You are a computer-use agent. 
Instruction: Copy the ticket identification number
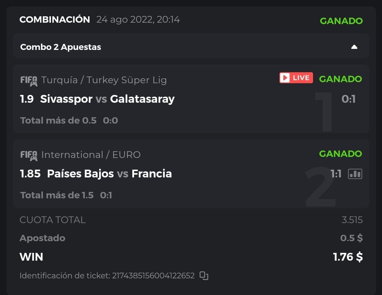(204, 276)
